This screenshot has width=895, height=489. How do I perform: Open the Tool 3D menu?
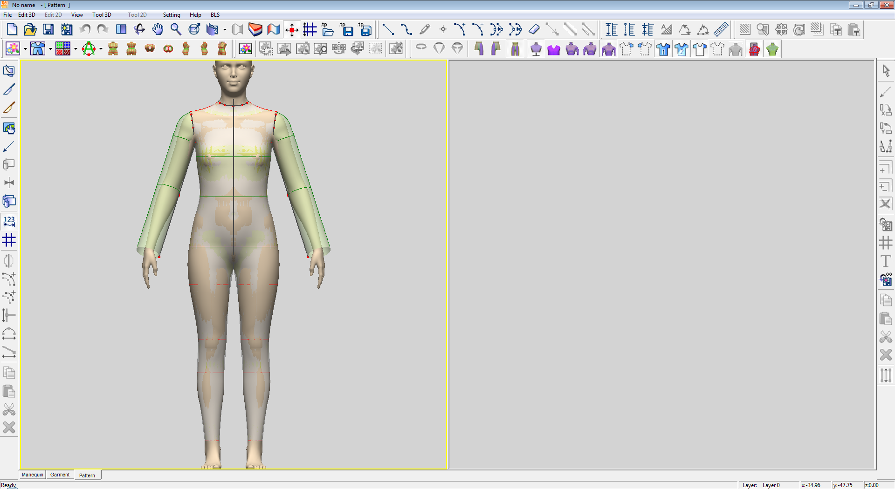[102, 15]
